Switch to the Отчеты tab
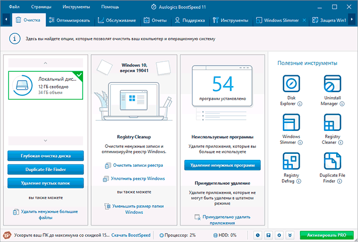Image resolution: width=358 pixels, height=242 pixels. [x=155, y=20]
